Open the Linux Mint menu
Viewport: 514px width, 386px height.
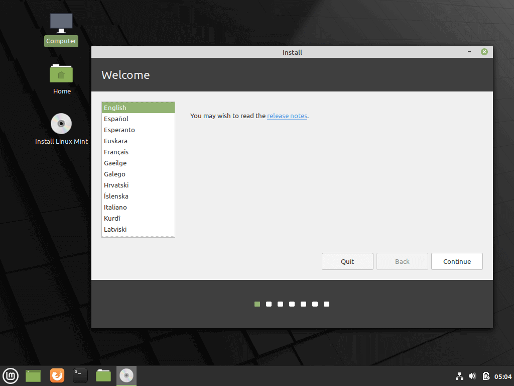pos(11,375)
